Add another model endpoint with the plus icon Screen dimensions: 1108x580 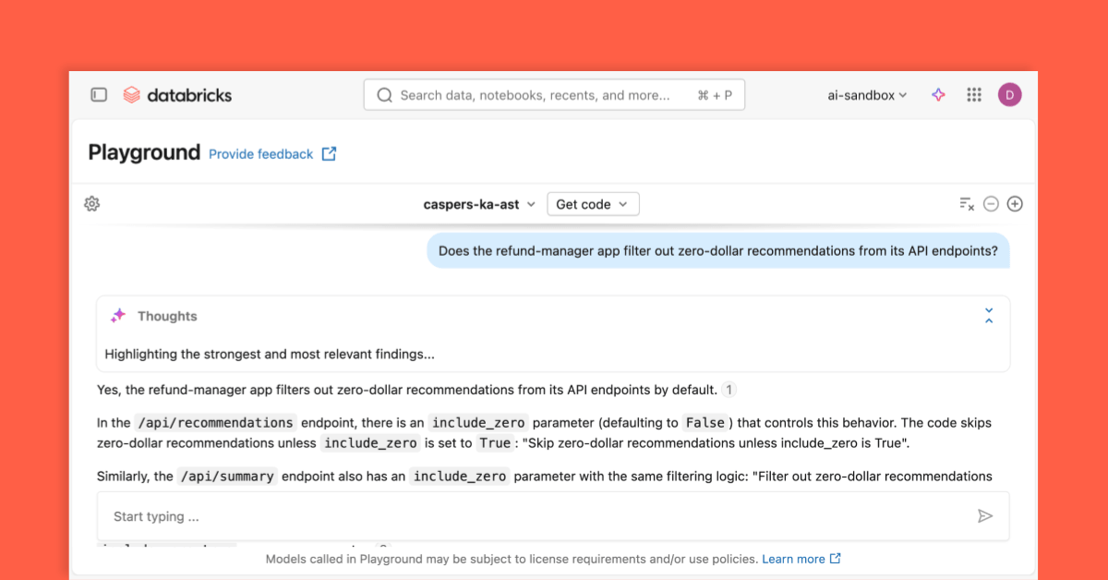pyautogui.click(x=1015, y=203)
